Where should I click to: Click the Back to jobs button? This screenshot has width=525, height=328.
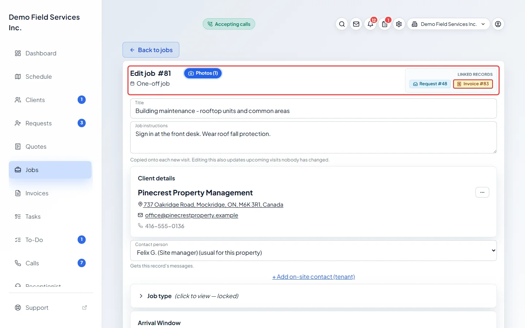click(x=151, y=50)
